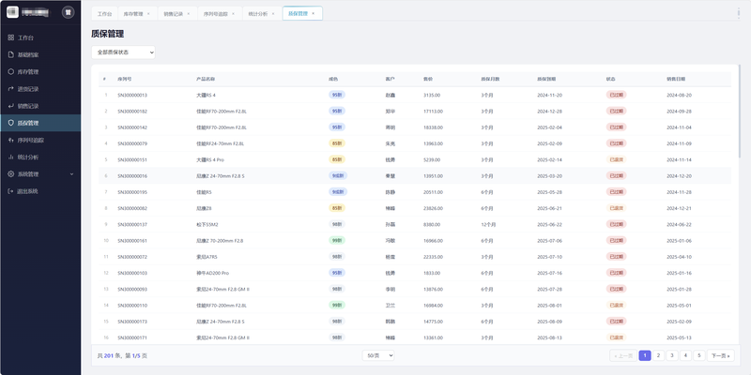This screenshot has height=375, width=751.
Task: Open 工作台 from the sidebar grid icon
Action: pyautogui.click(x=11, y=37)
